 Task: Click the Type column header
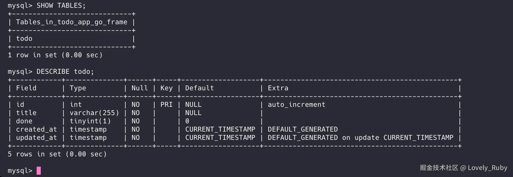[78, 88]
